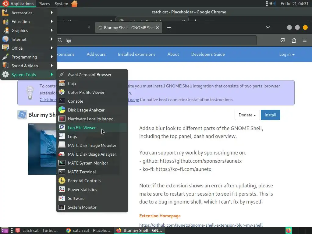The height and width of the screenshot is (234, 312).
Task: Click the Software store icon
Action: [62, 198]
